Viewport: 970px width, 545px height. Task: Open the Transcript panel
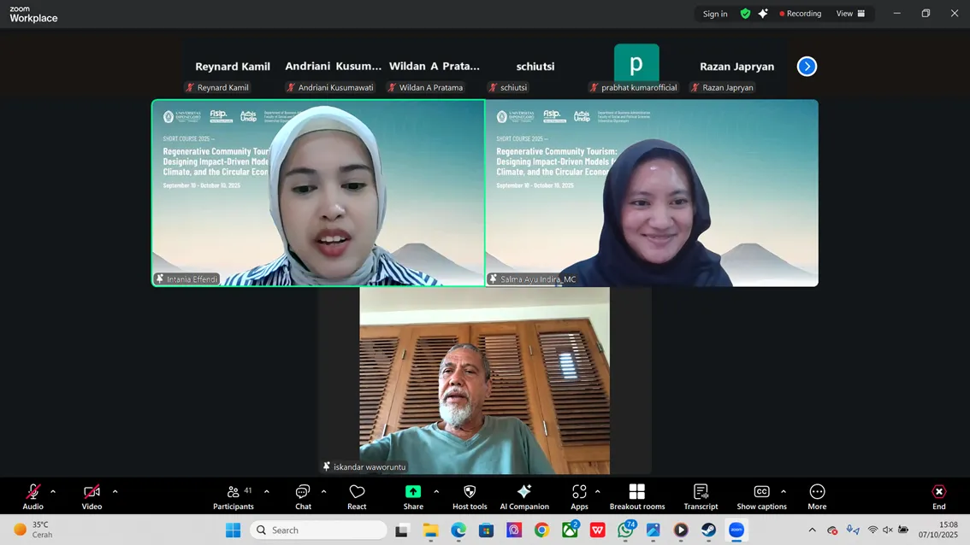[701, 496]
